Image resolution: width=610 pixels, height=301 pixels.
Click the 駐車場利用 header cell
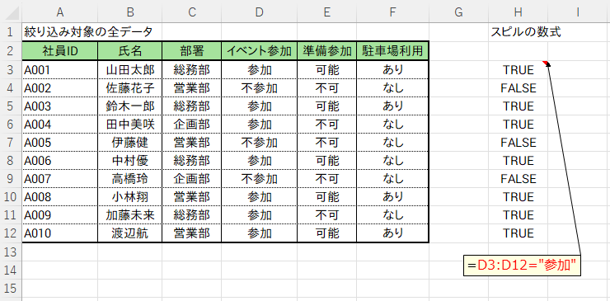[392, 51]
